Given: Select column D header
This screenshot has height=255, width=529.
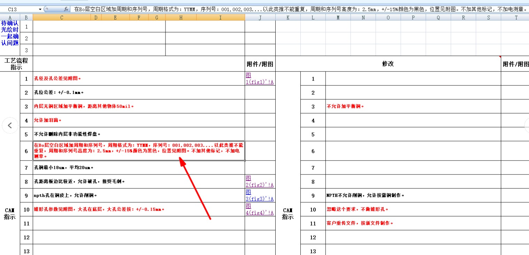Looking at the screenshot, I should coord(96,17).
